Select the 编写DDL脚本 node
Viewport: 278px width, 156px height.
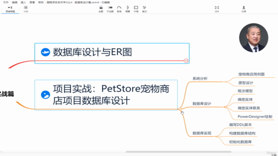(240, 125)
